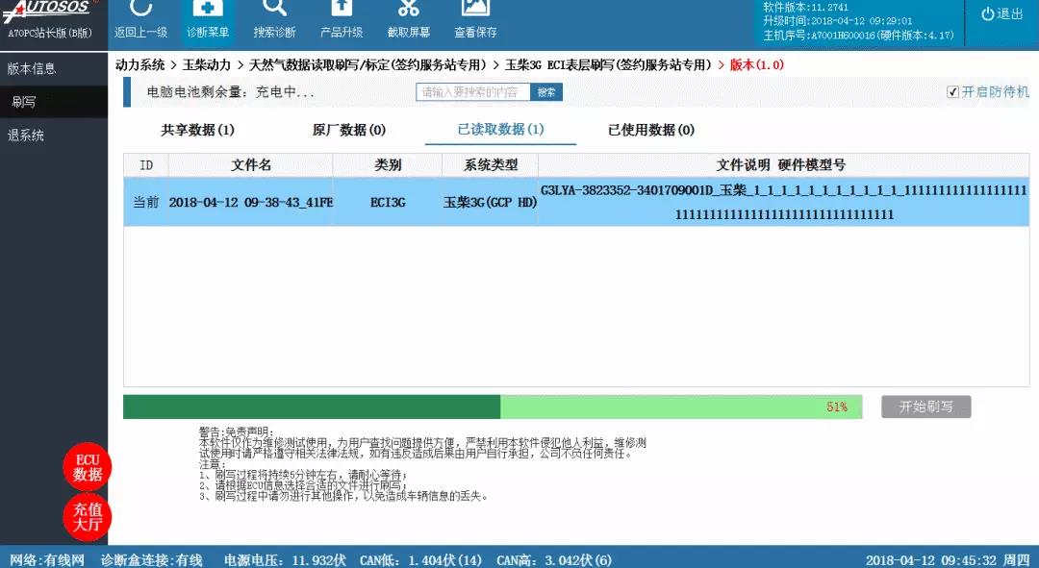Click the date time 2018-04-12 09:45:32 status

(948, 560)
